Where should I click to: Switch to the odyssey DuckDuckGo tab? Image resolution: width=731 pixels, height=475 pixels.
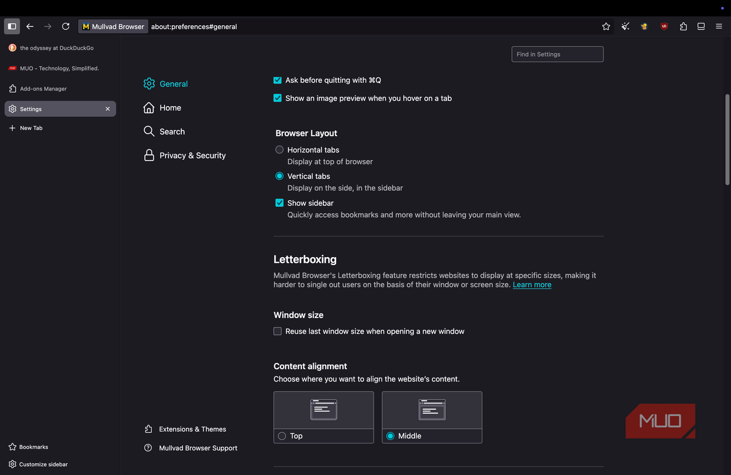pyautogui.click(x=60, y=48)
